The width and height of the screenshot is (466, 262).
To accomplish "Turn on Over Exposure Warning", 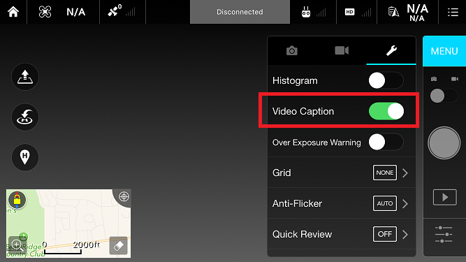I will 386,142.
